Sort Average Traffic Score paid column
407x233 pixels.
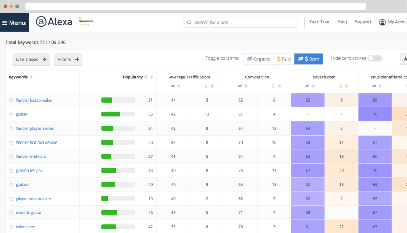click(212, 86)
